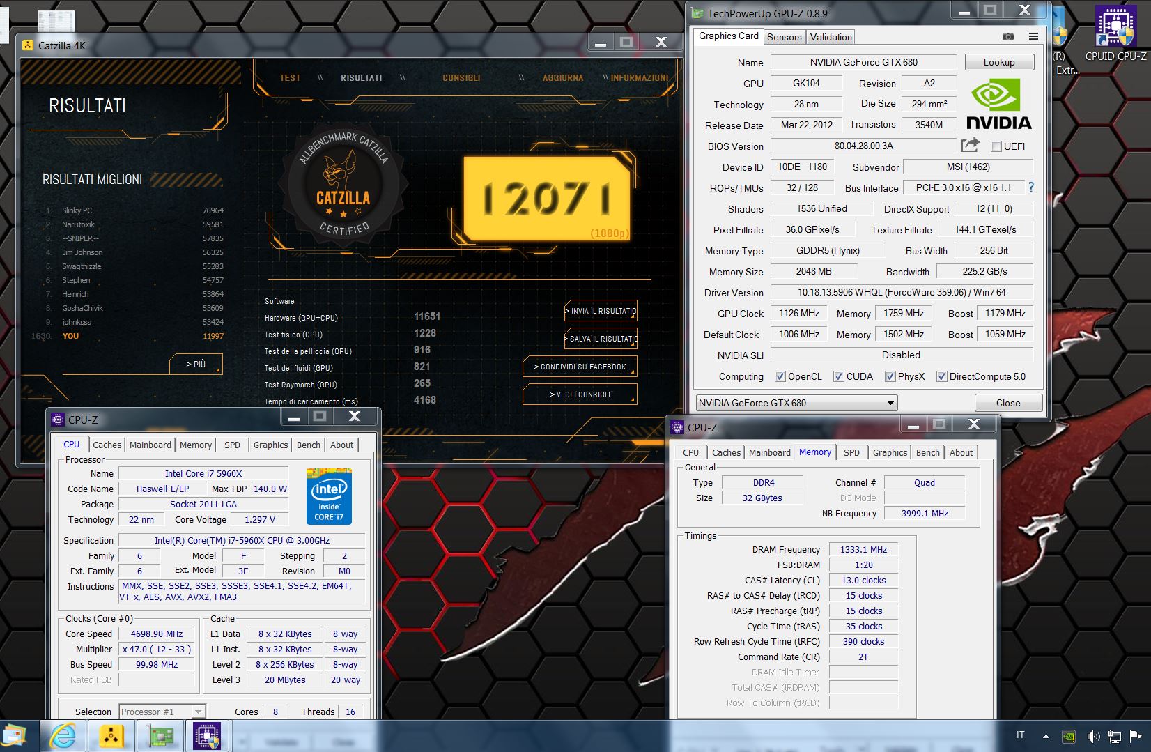Click the Catzilla 4K title bar icon

(28, 45)
